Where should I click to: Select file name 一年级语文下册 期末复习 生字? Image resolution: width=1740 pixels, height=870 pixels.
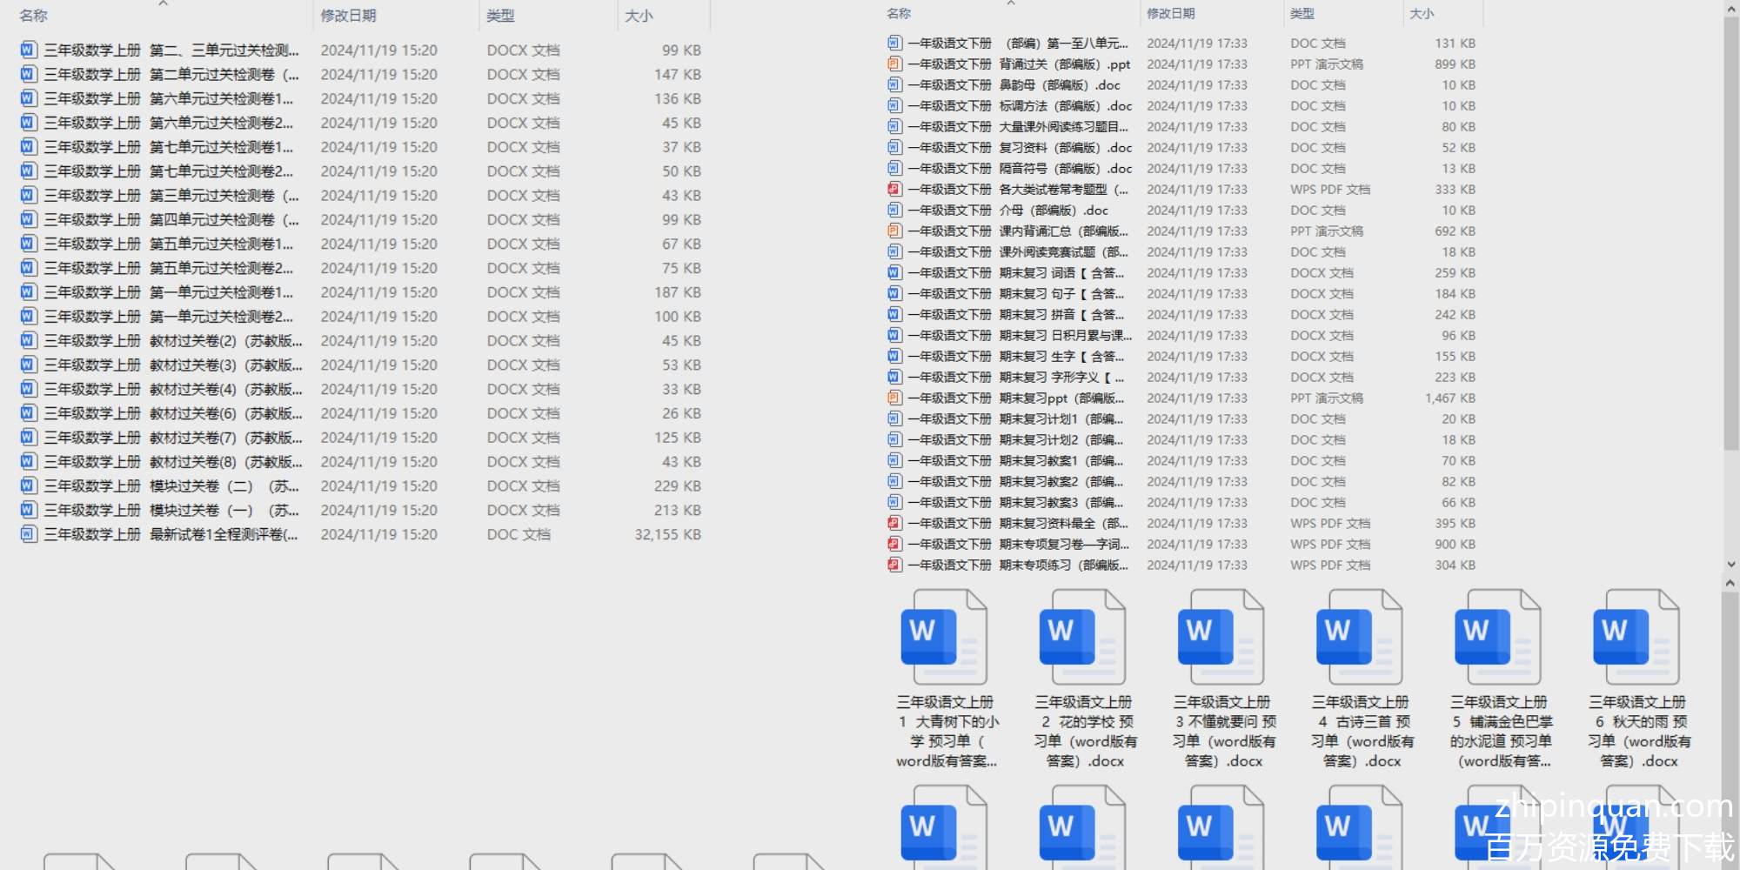[1016, 356]
